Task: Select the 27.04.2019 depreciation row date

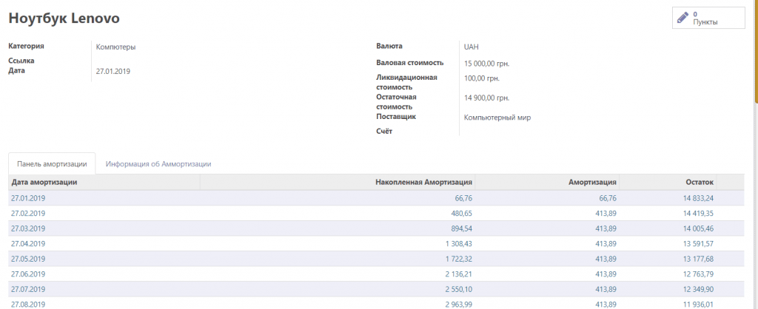Action: click(x=28, y=244)
